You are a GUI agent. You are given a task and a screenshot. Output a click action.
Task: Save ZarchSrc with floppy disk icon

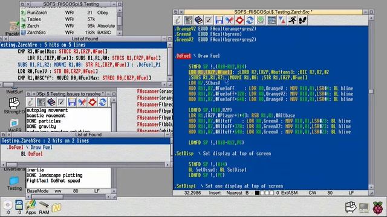pos(219,20)
